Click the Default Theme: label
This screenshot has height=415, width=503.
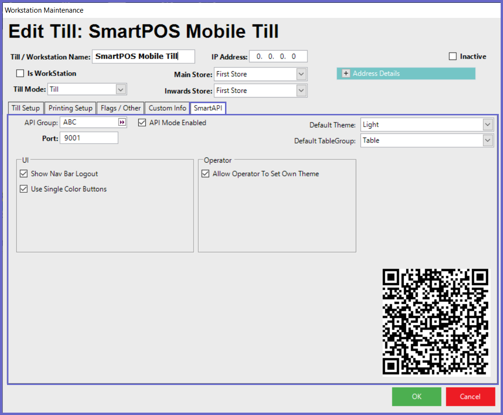coord(332,125)
